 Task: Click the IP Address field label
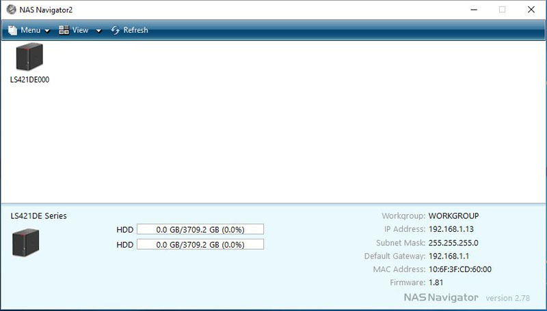[x=405, y=229]
